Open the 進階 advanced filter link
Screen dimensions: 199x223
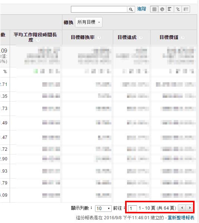pyautogui.click(x=141, y=9)
